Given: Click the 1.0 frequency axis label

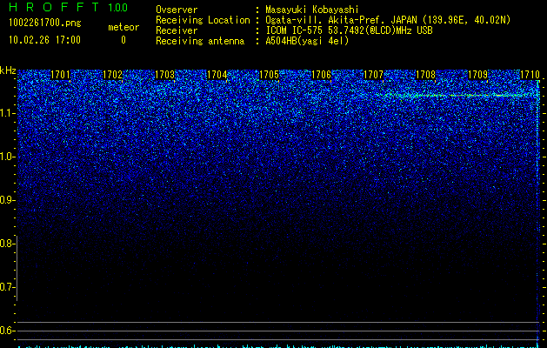Looking at the screenshot, I should point(7,157).
